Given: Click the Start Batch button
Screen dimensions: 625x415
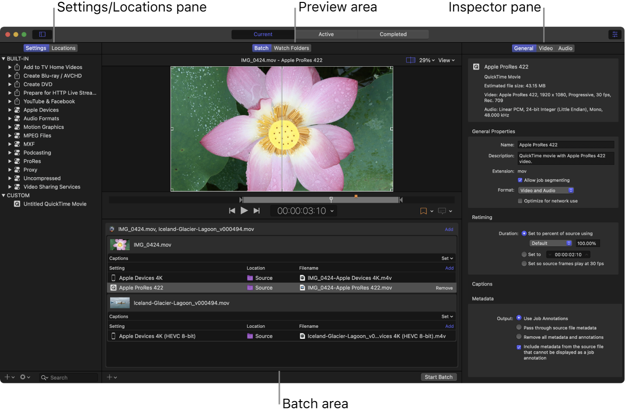Looking at the screenshot, I should coord(439,377).
